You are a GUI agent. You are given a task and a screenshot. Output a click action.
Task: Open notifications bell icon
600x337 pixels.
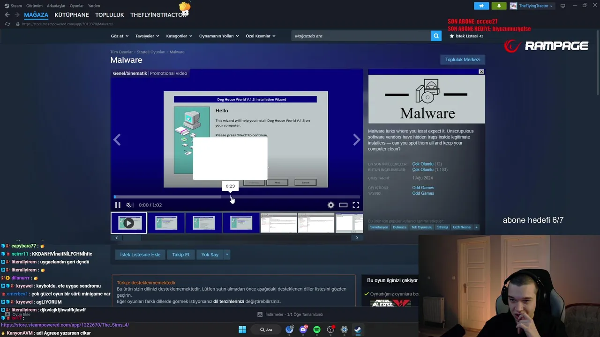pos(499,6)
